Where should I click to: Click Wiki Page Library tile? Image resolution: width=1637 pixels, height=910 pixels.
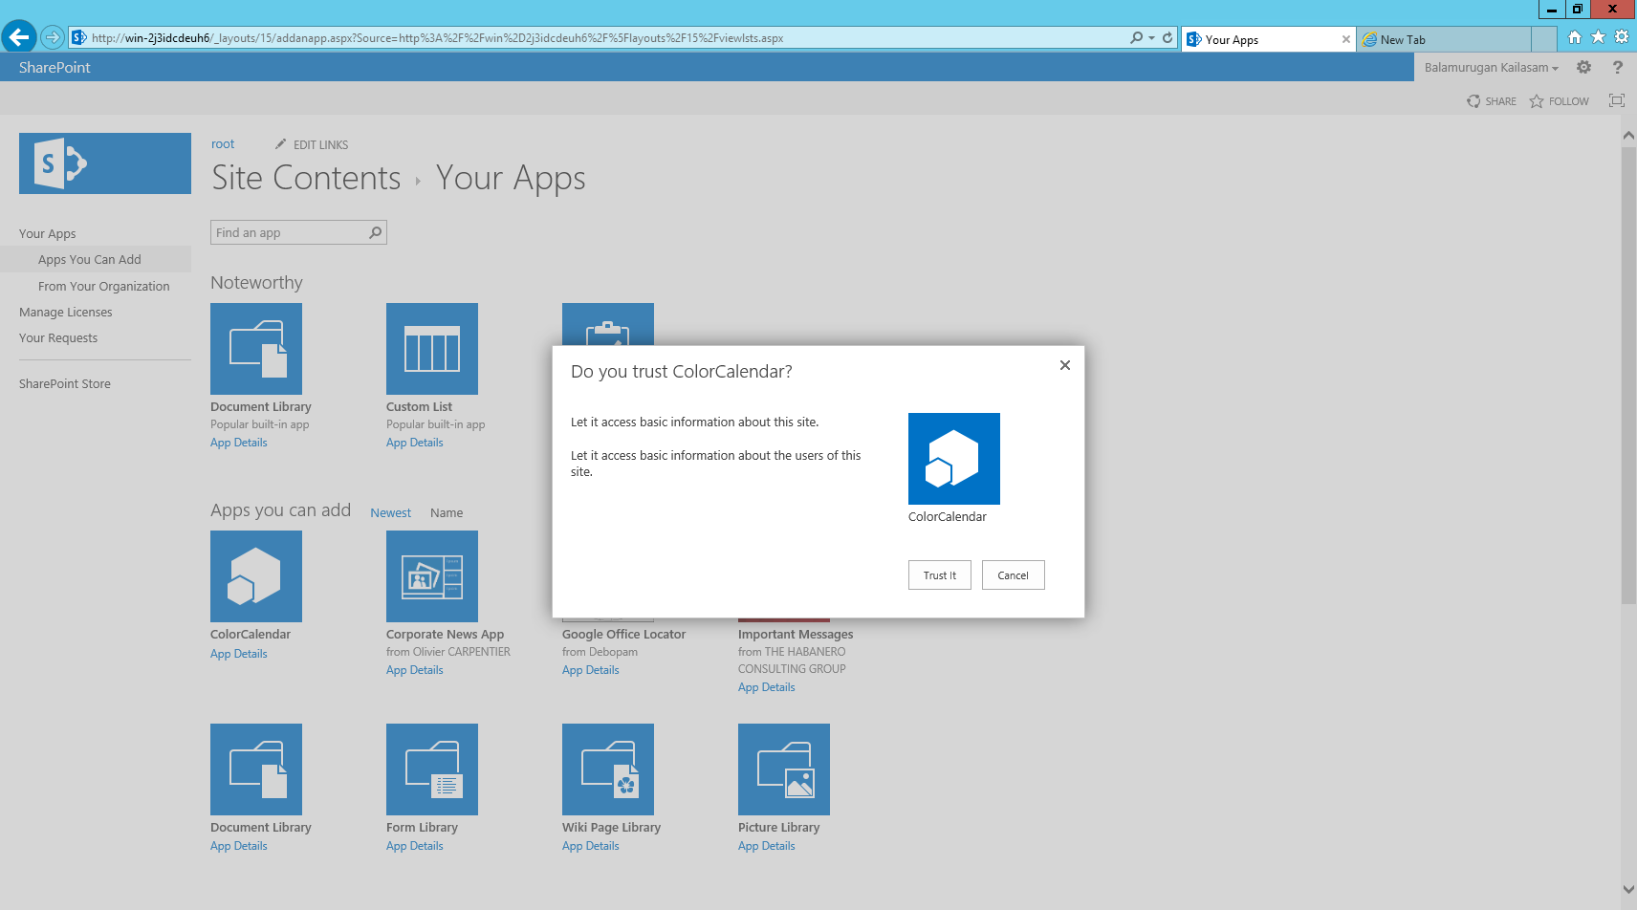[608, 769]
